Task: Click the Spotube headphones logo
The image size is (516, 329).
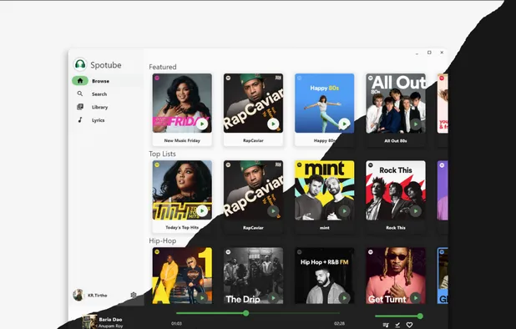Action: pos(80,64)
